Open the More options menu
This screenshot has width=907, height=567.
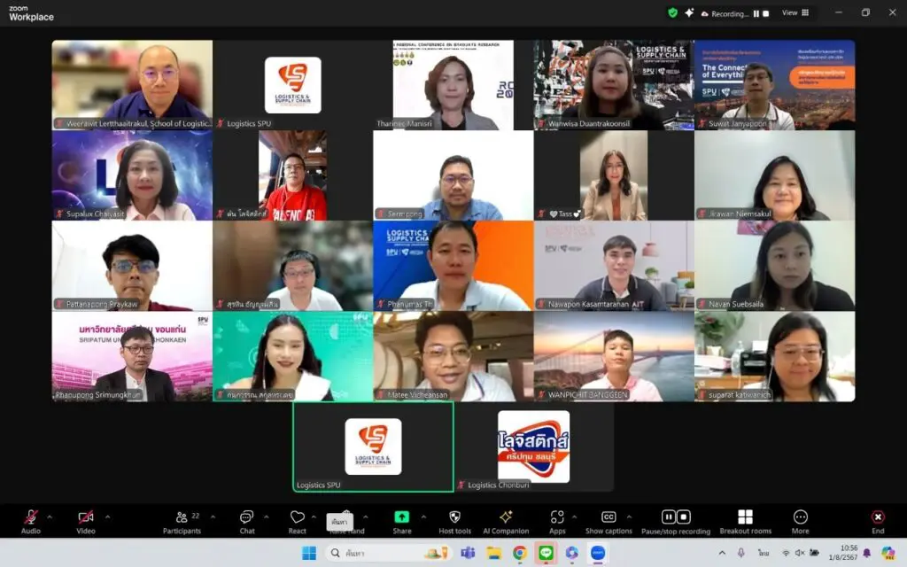801,521
